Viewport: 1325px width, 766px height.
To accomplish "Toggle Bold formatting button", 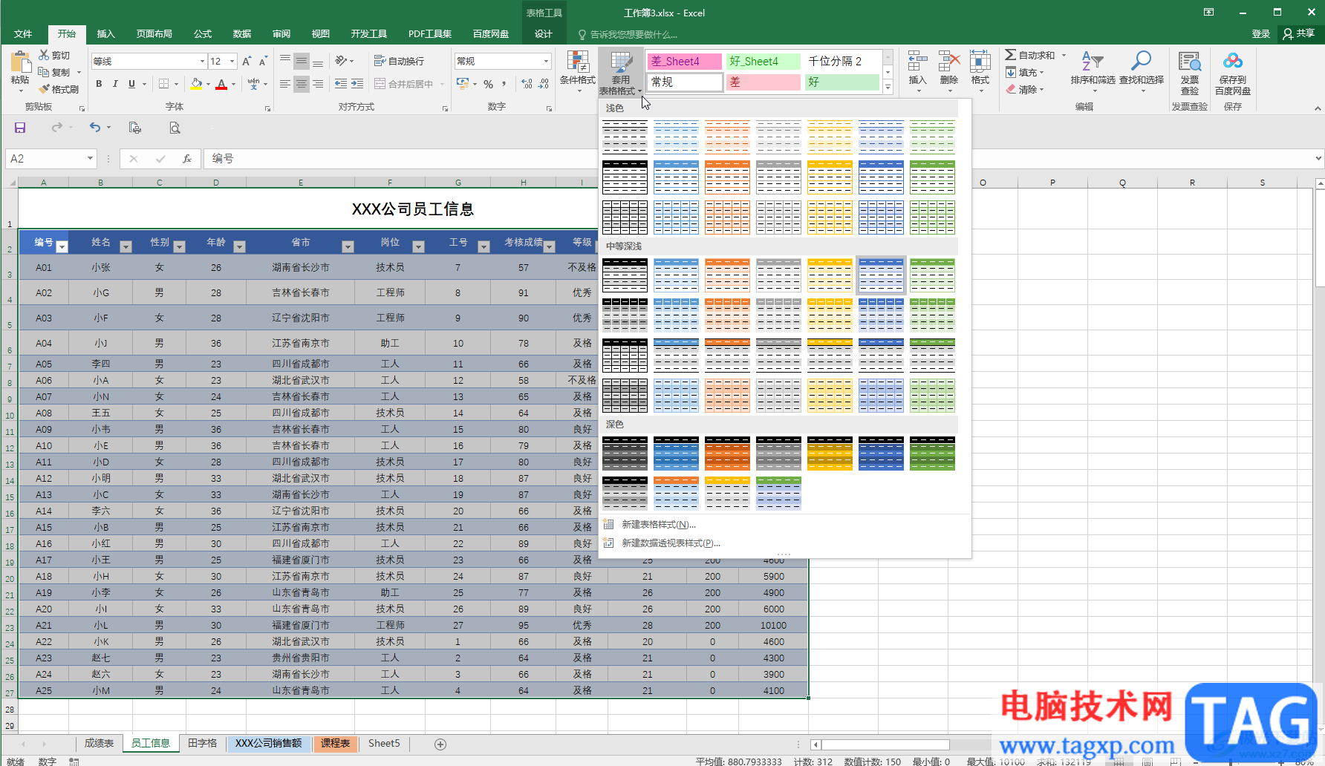I will click(99, 84).
